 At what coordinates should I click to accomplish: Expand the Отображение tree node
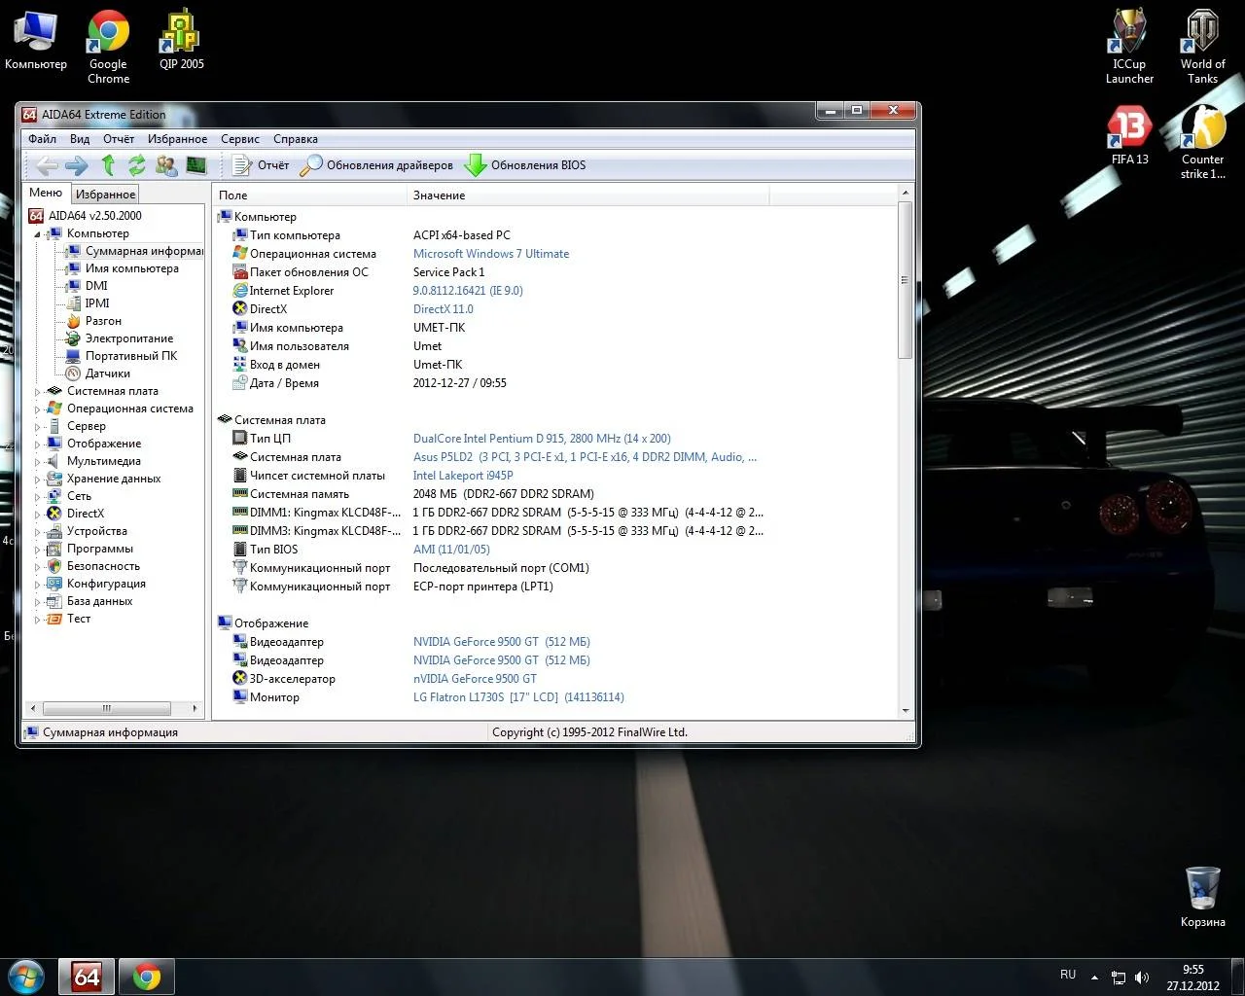pyautogui.click(x=38, y=445)
